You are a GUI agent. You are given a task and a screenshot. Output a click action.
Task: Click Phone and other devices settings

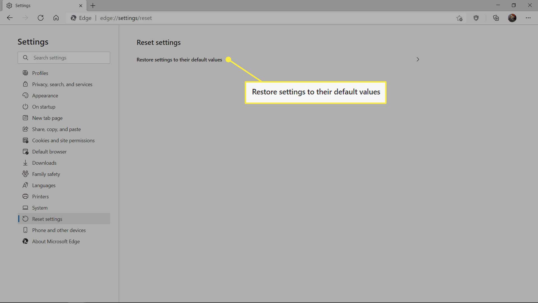pyautogui.click(x=59, y=230)
